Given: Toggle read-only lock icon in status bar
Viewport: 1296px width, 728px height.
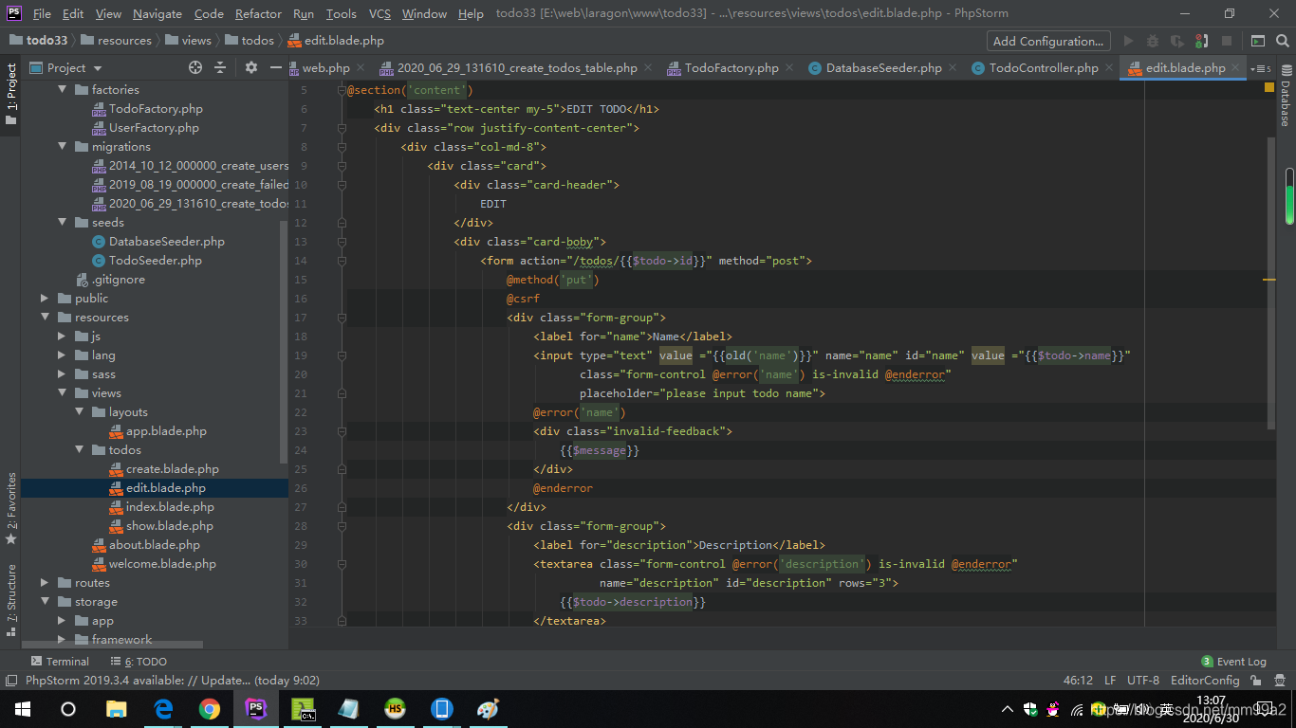Looking at the screenshot, I should (1256, 680).
